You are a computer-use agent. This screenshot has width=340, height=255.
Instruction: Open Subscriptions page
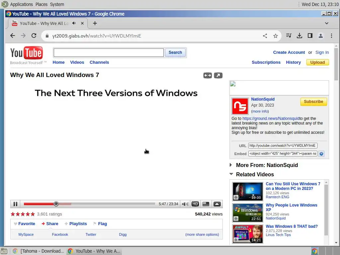(x=266, y=62)
